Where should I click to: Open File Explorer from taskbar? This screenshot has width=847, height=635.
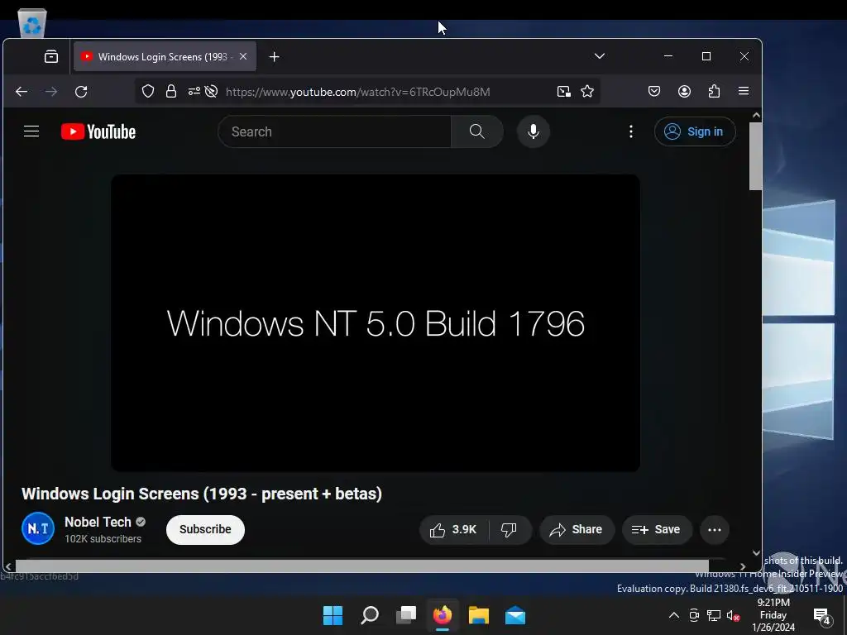pos(479,615)
